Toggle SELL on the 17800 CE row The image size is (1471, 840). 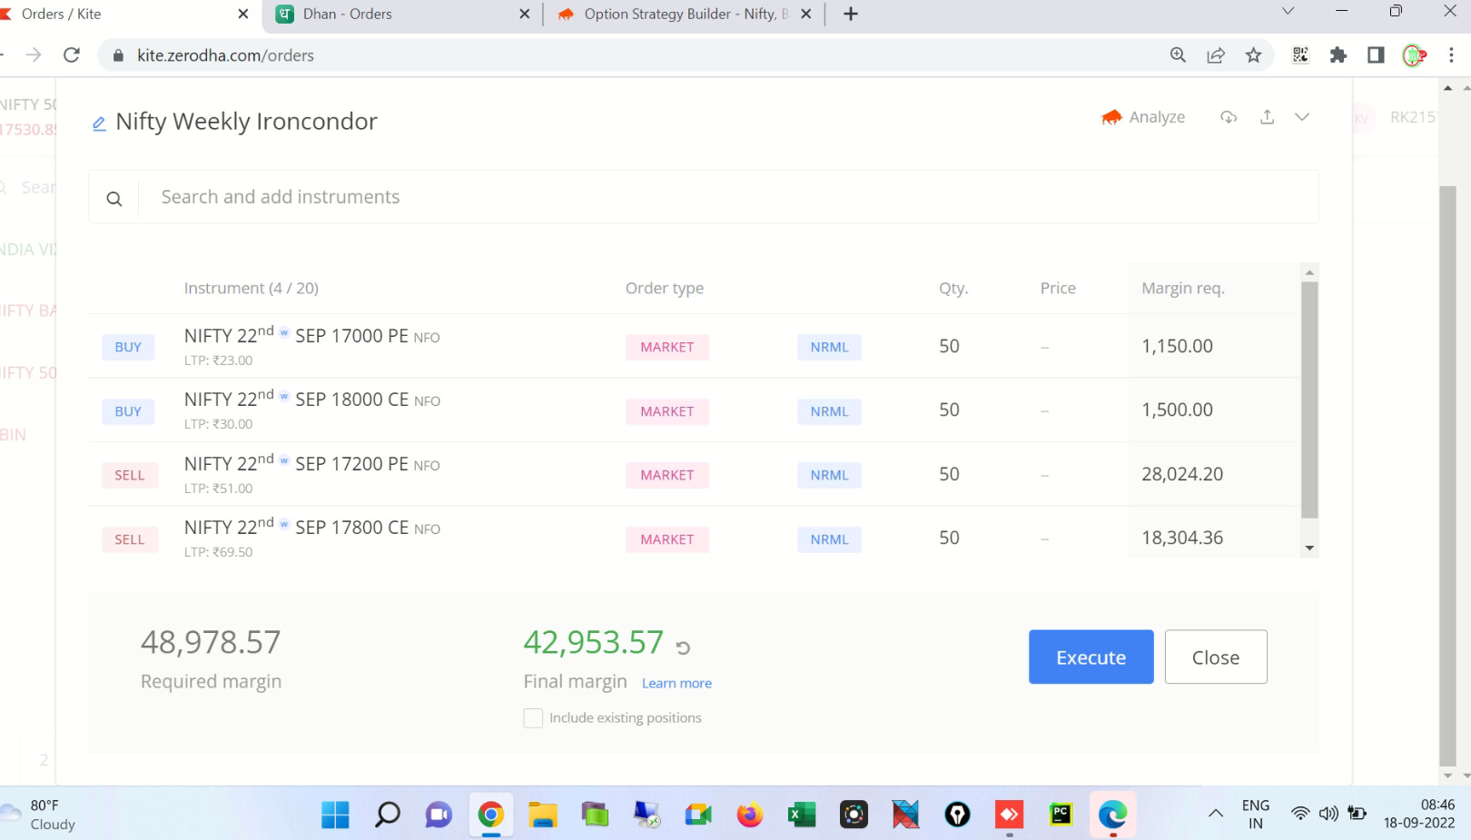pos(129,539)
